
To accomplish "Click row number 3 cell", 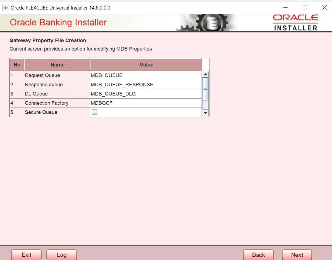I will tap(17, 94).
